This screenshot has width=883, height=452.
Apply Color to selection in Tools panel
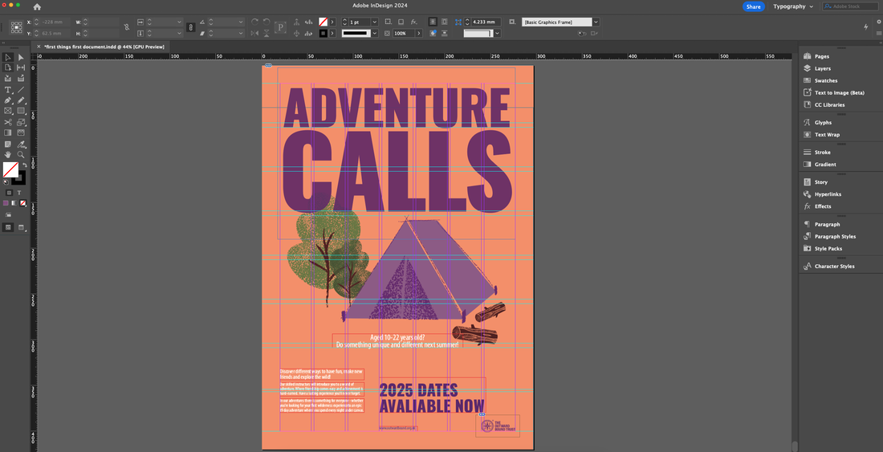[6, 202]
